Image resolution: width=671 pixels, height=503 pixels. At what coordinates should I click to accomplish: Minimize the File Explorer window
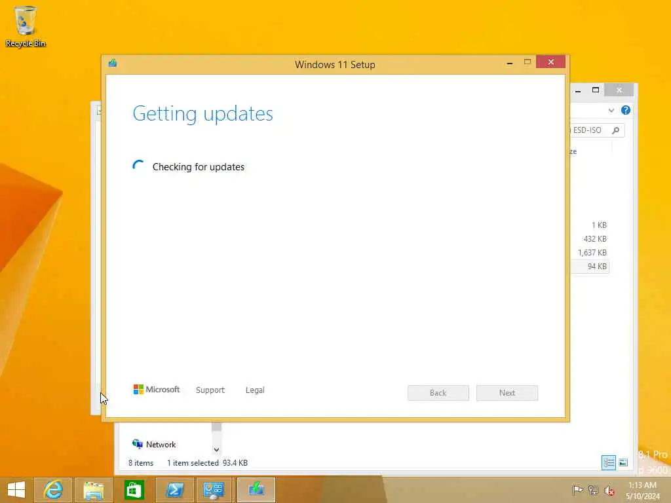578,90
